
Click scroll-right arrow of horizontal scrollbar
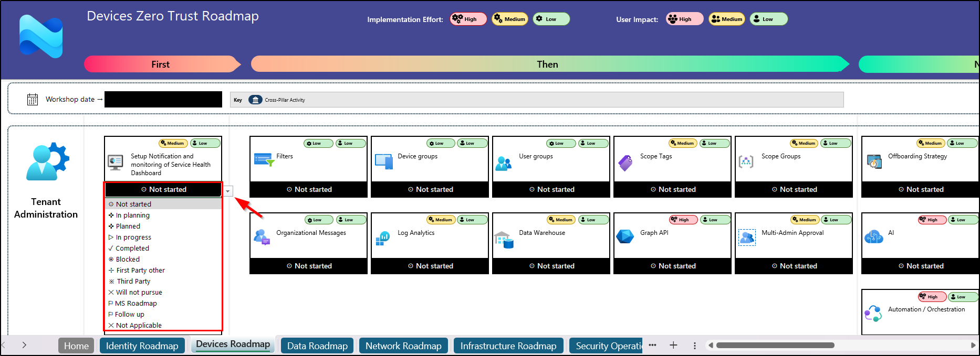[973, 345]
